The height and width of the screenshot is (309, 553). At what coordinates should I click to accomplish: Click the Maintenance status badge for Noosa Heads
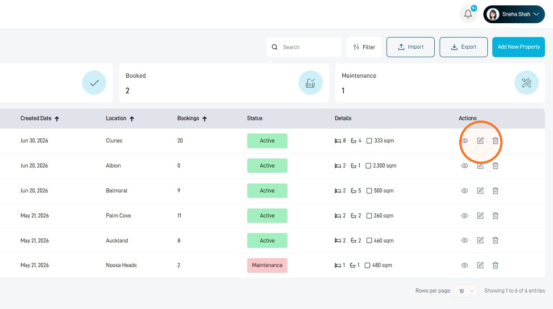pyautogui.click(x=267, y=265)
